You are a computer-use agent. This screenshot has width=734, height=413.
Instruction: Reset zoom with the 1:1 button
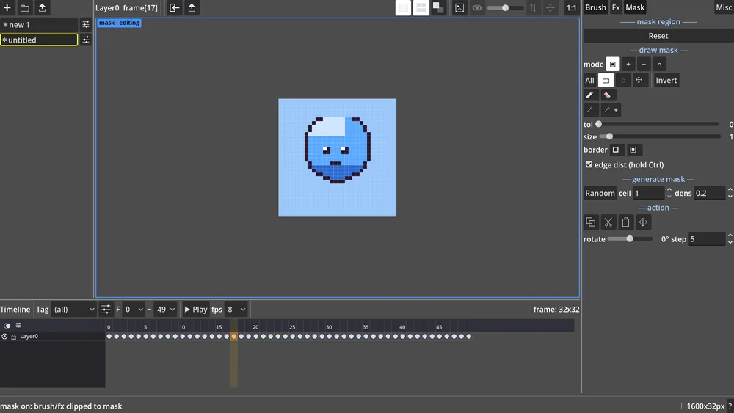tap(571, 7)
